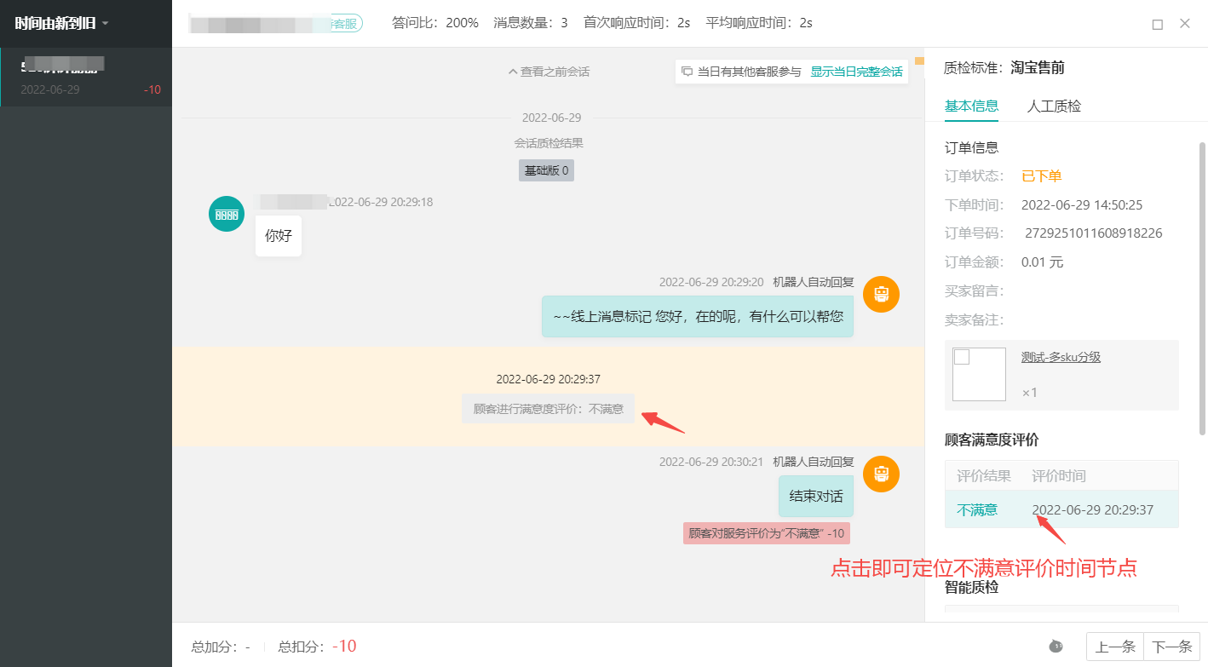Click the teal customer avatar icon

227,214
